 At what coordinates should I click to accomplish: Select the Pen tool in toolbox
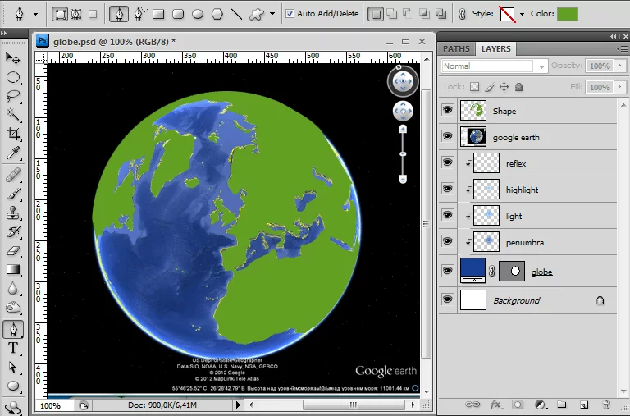coord(13,330)
